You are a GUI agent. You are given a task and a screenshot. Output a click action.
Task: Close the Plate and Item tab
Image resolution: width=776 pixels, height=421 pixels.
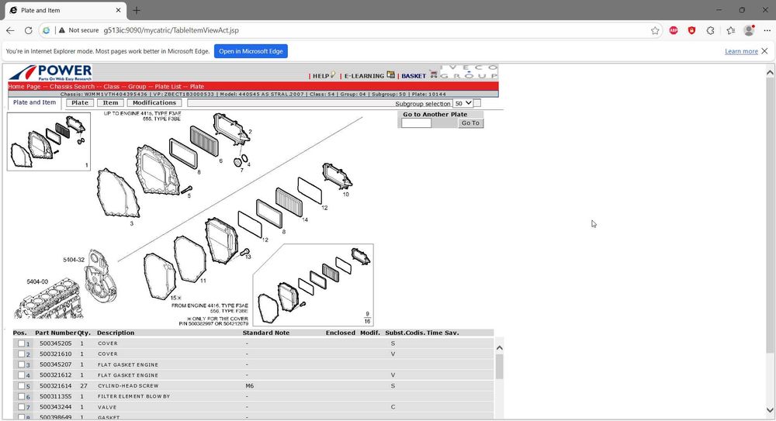118,10
